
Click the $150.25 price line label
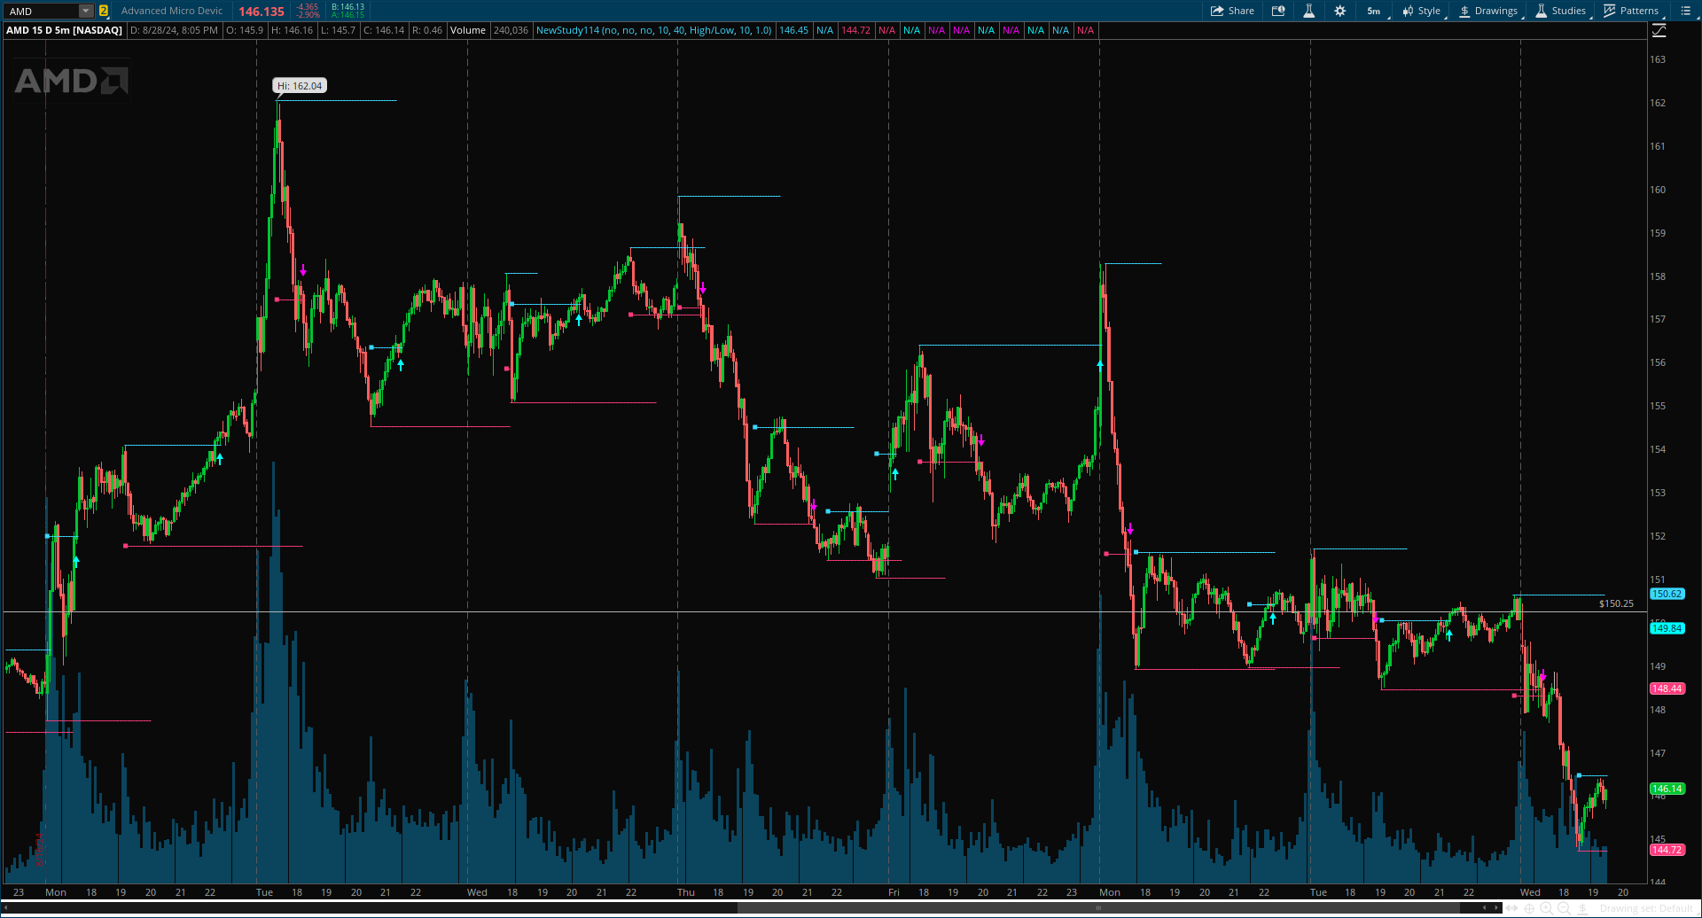click(1616, 603)
